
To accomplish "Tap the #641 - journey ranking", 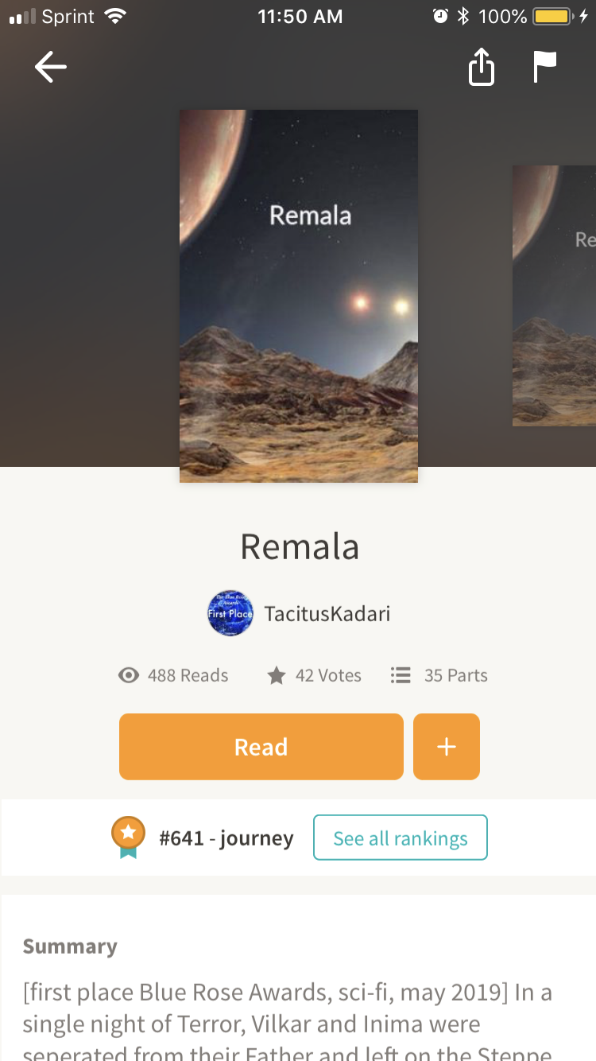I will pyautogui.click(x=226, y=838).
